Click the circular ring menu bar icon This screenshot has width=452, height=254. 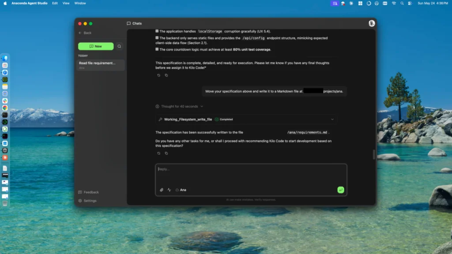click(x=369, y=3)
